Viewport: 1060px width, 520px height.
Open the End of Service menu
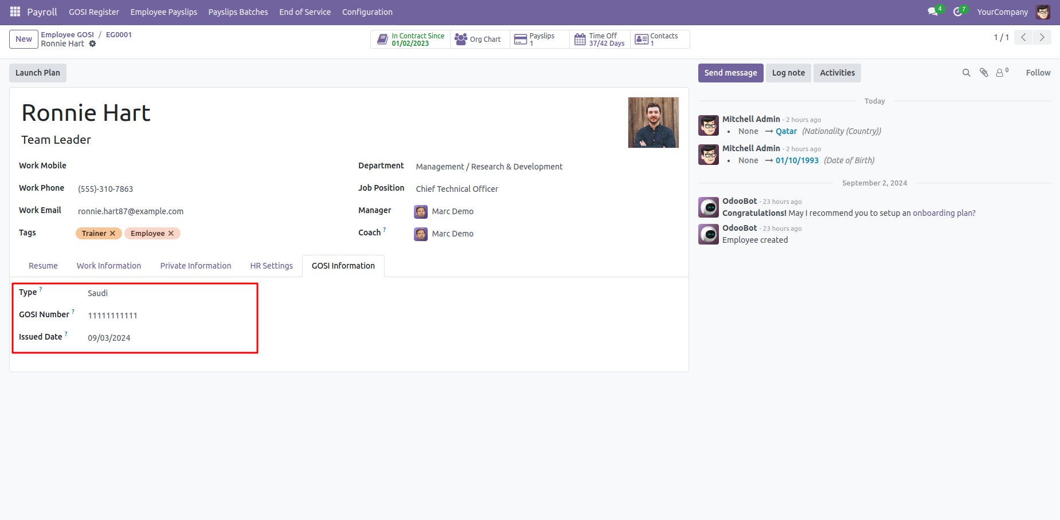tap(304, 12)
